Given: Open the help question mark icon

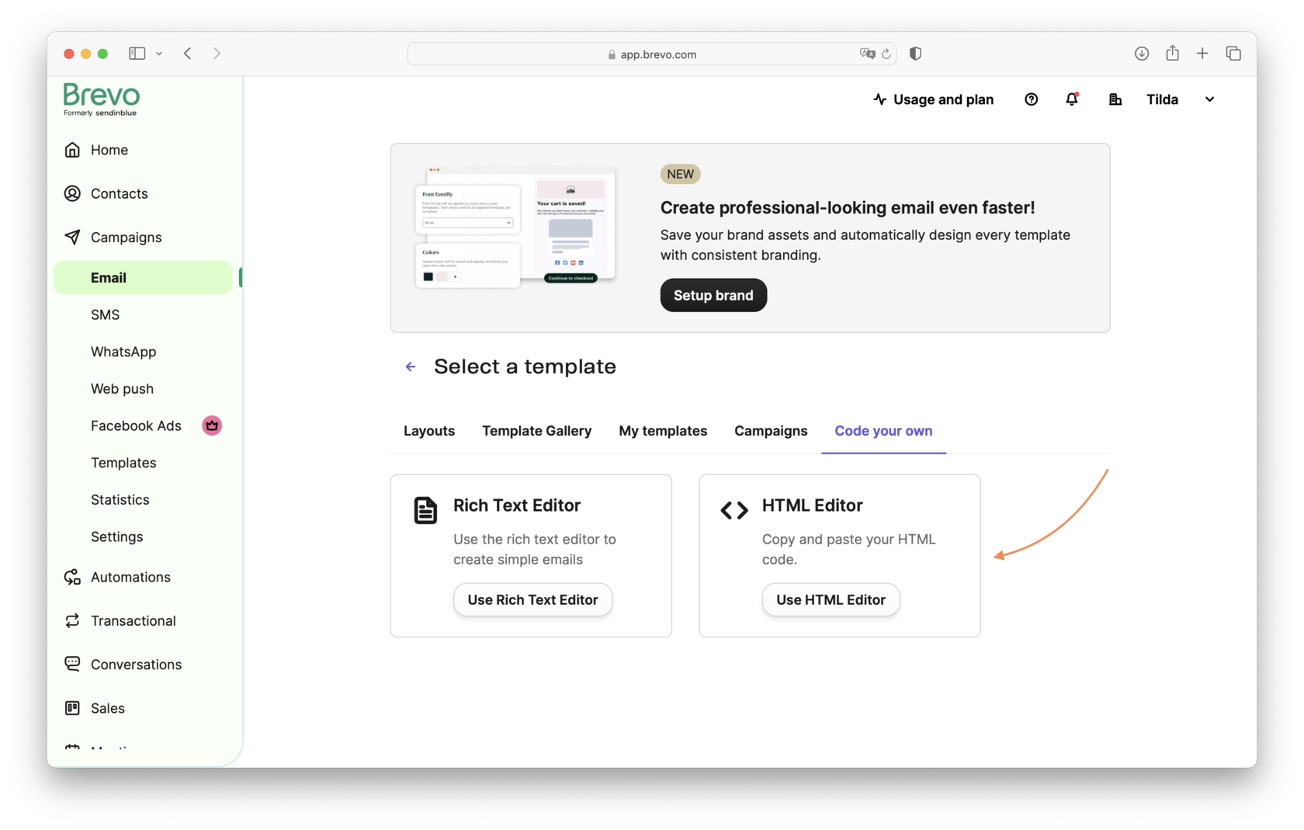Looking at the screenshot, I should (x=1031, y=99).
